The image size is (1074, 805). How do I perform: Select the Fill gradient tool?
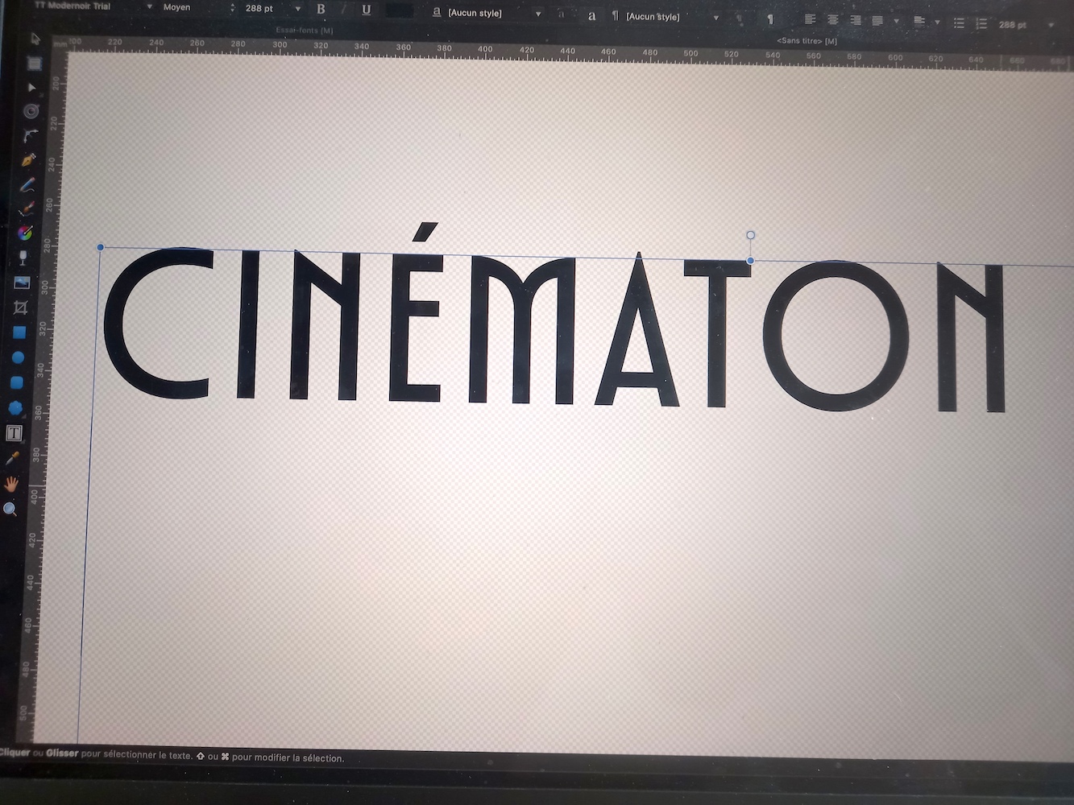[x=25, y=233]
